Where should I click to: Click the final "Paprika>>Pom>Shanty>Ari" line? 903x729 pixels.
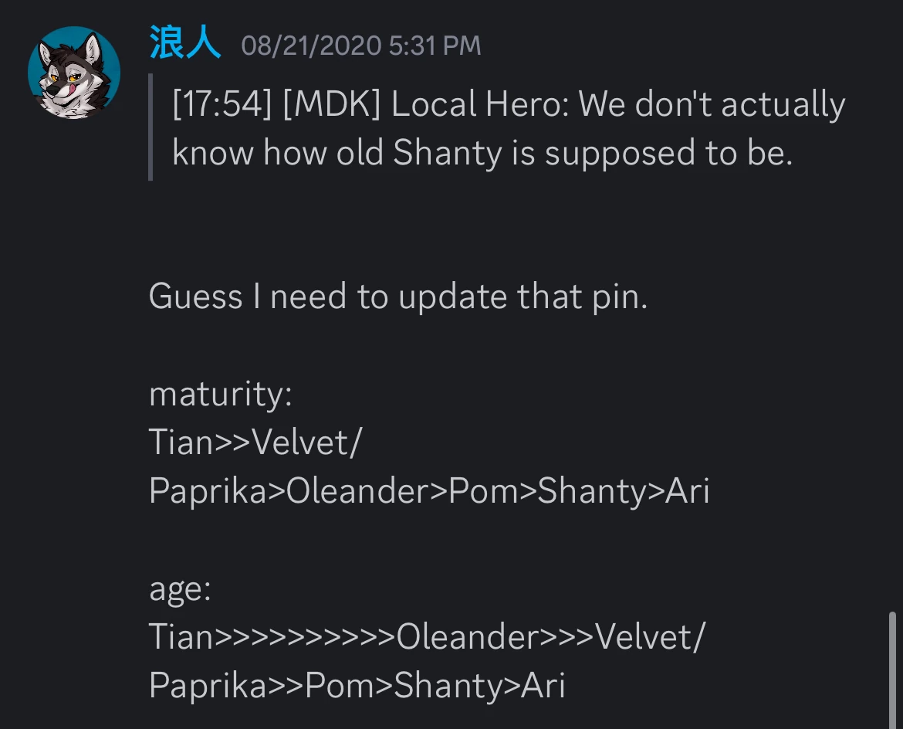click(x=357, y=686)
